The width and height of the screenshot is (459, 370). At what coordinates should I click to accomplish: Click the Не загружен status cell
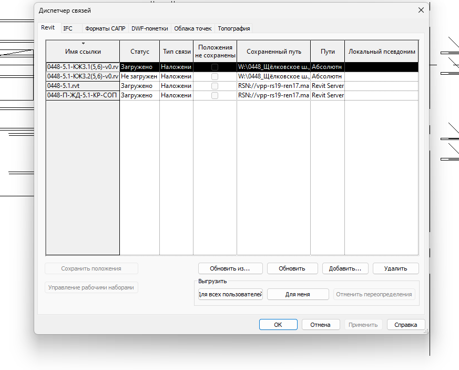(140, 76)
